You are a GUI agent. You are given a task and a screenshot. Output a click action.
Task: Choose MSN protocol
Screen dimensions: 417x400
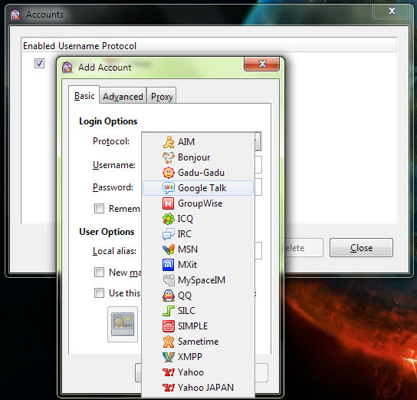click(198, 250)
